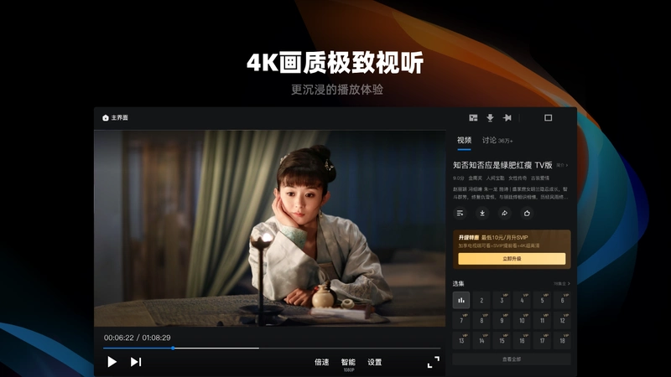Select episode 11
This screenshot has height=377, width=671.
(542, 320)
